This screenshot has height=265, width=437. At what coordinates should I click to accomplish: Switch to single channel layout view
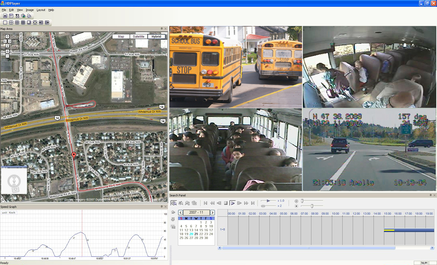tap(5, 23)
